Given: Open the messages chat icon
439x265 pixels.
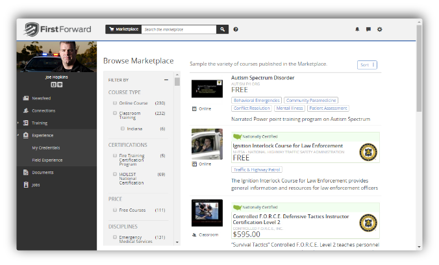Looking at the screenshot, I should (368, 29).
